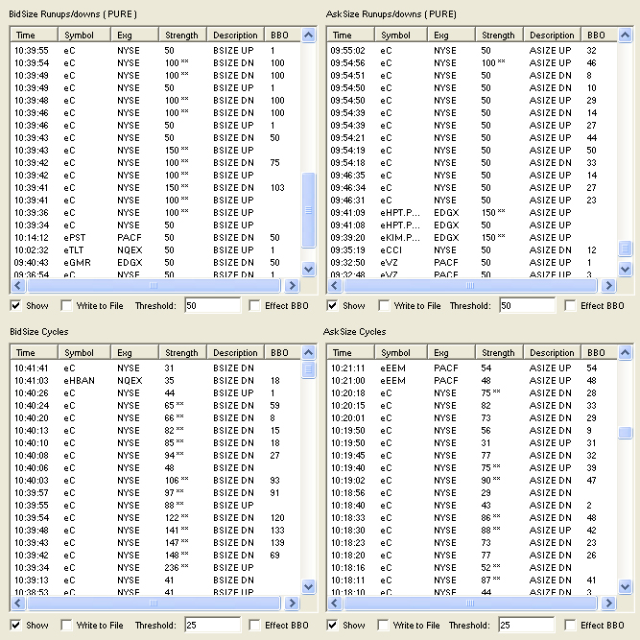
Task: Enable Effect BBO for AskSize Cycles
Action: pyautogui.click(x=570, y=625)
